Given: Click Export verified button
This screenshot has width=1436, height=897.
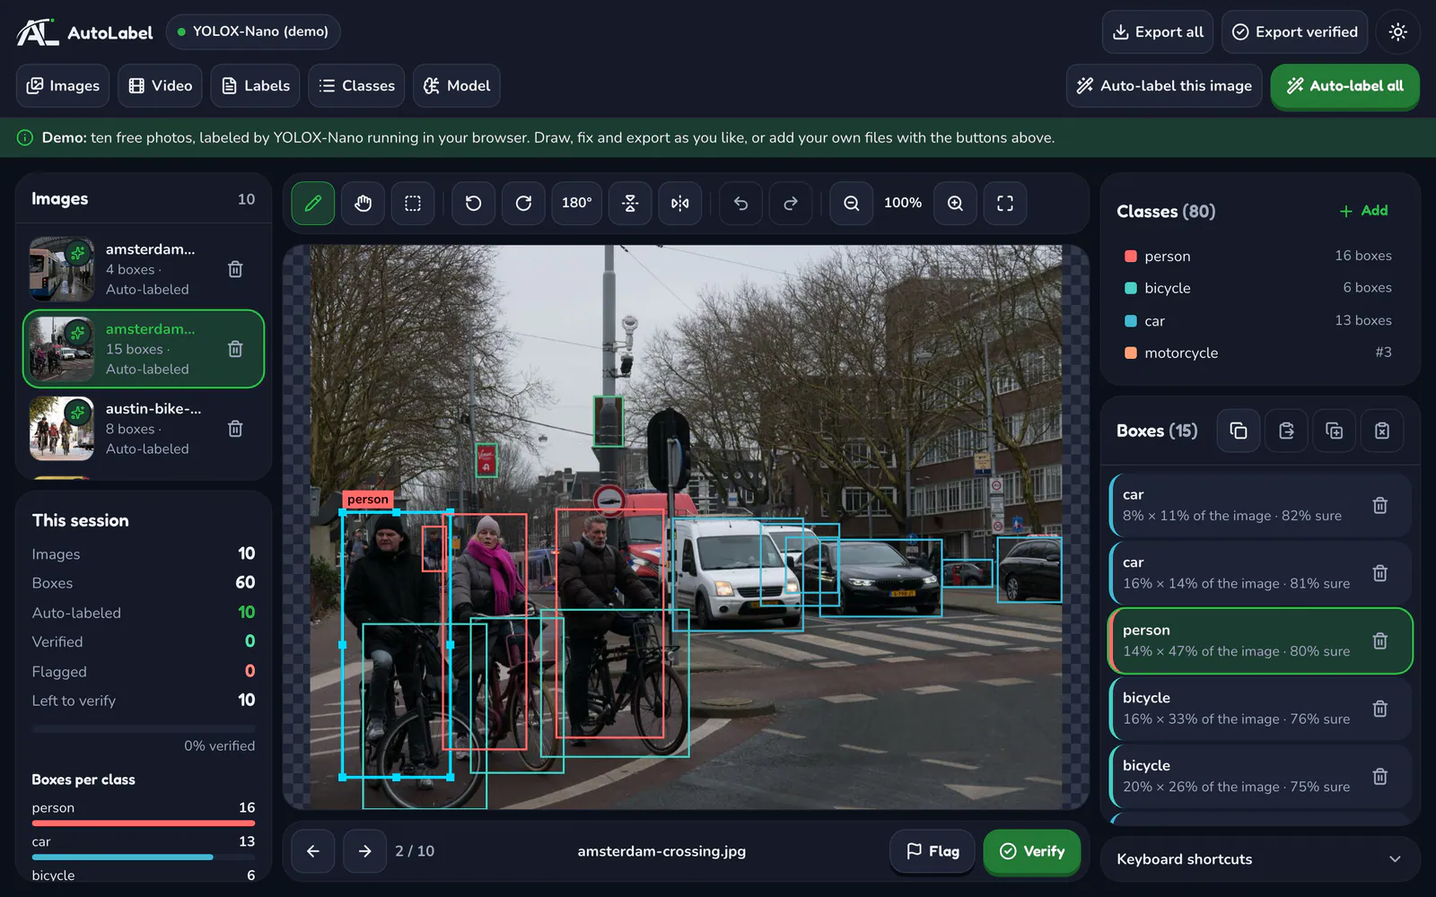Looking at the screenshot, I should (1294, 32).
